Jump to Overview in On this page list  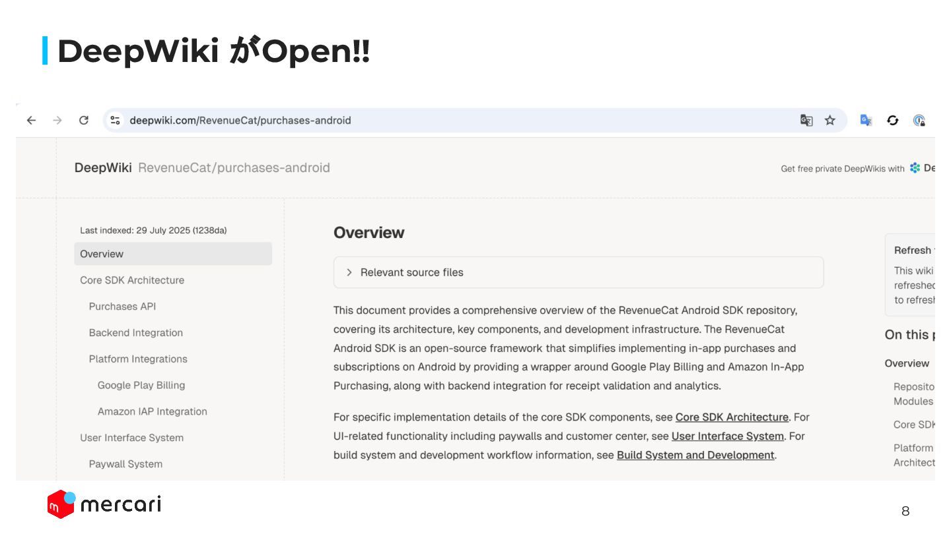click(907, 363)
